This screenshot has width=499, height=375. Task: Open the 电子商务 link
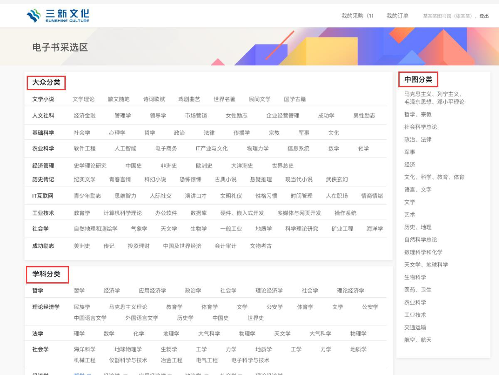(x=166, y=148)
